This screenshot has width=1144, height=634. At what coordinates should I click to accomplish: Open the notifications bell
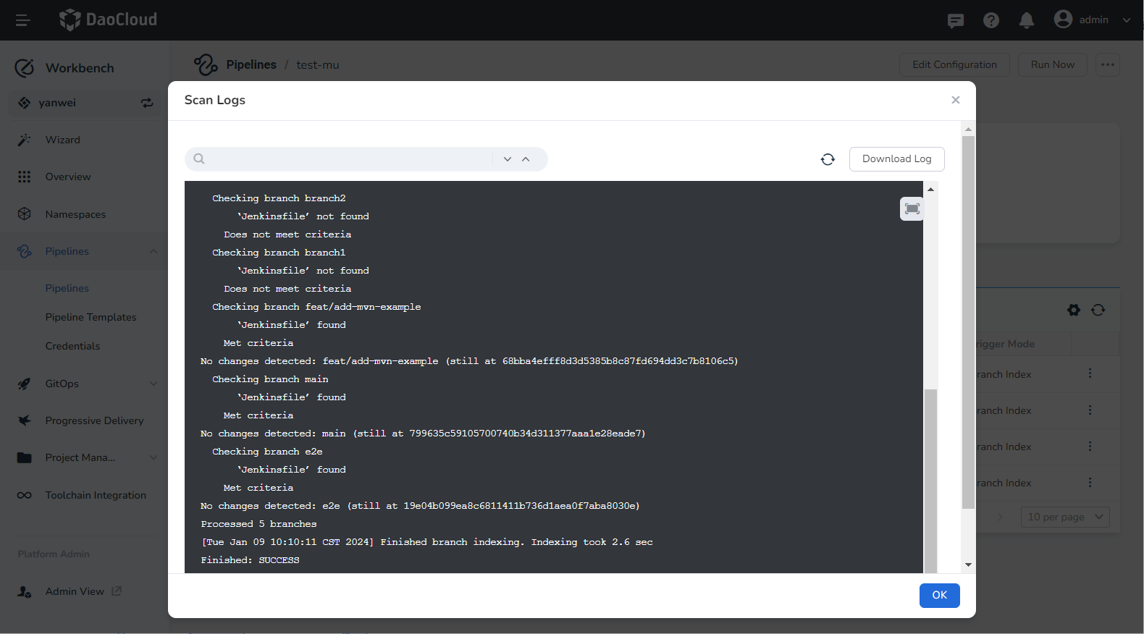(x=1026, y=20)
